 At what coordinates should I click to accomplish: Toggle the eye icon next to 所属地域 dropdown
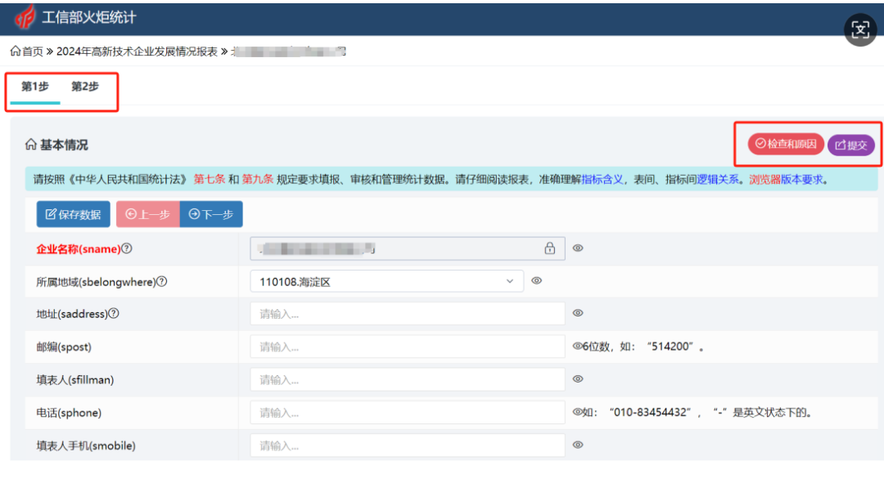537,281
